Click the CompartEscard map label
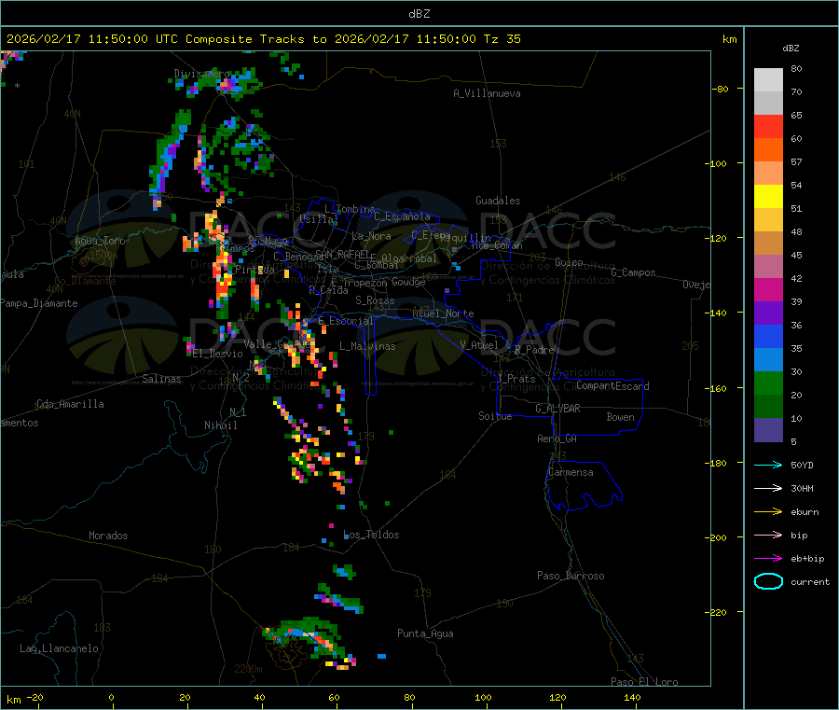The height and width of the screenshot is (710, 839). click(612, 385)
